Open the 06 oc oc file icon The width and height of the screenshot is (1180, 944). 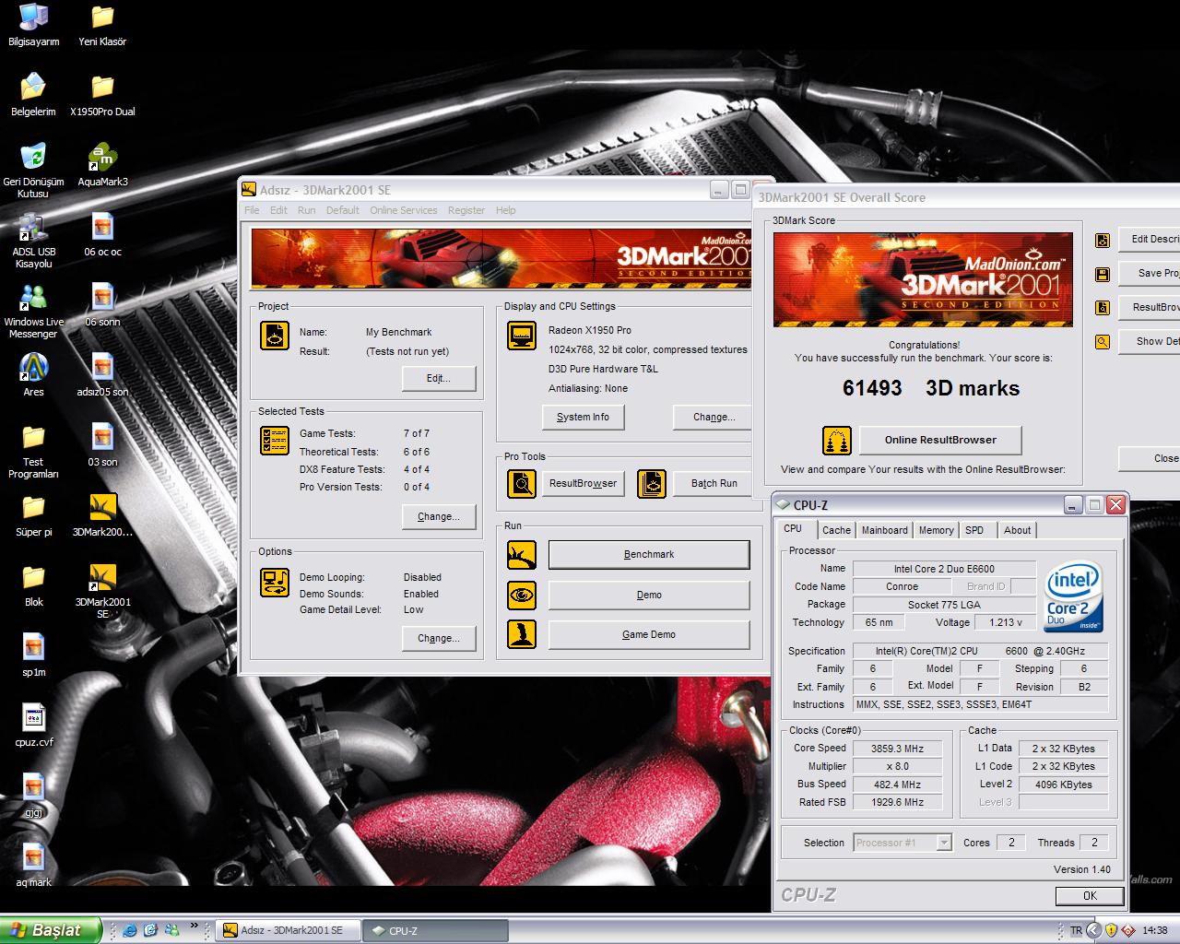(x=102, y=235)
